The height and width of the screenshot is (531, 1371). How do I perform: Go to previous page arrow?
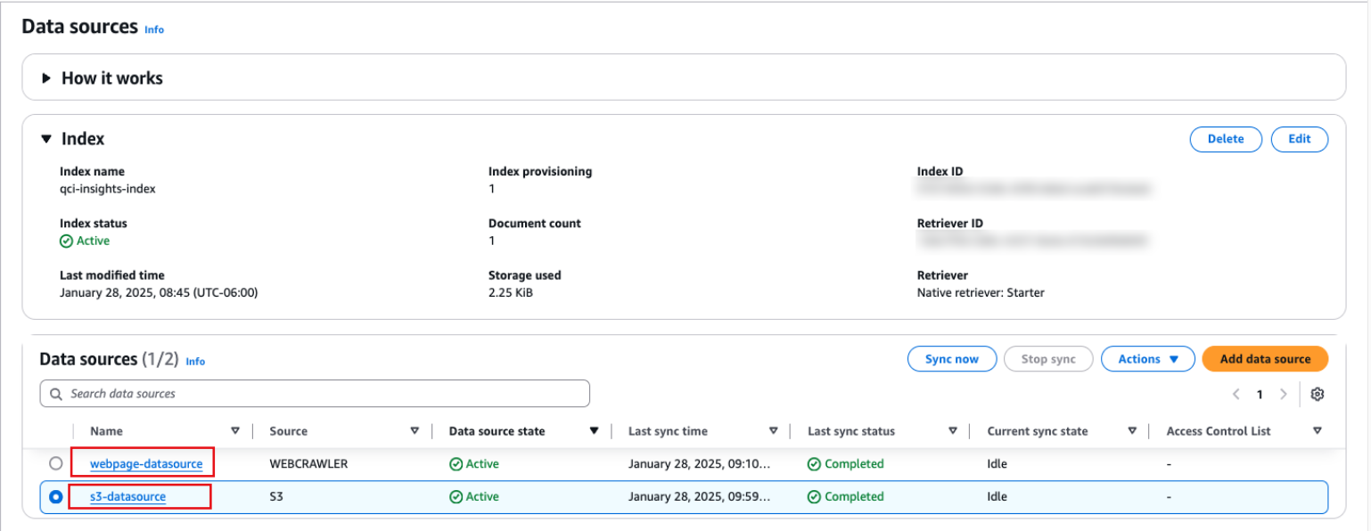1236,394
